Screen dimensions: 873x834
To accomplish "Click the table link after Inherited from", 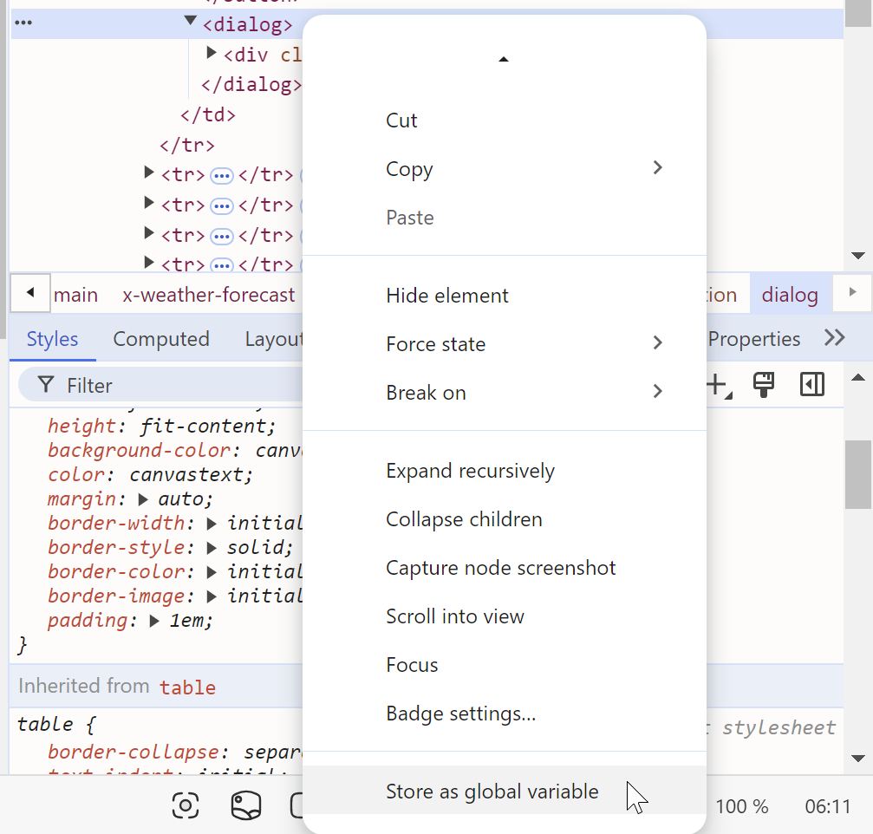I will point(187,687).
